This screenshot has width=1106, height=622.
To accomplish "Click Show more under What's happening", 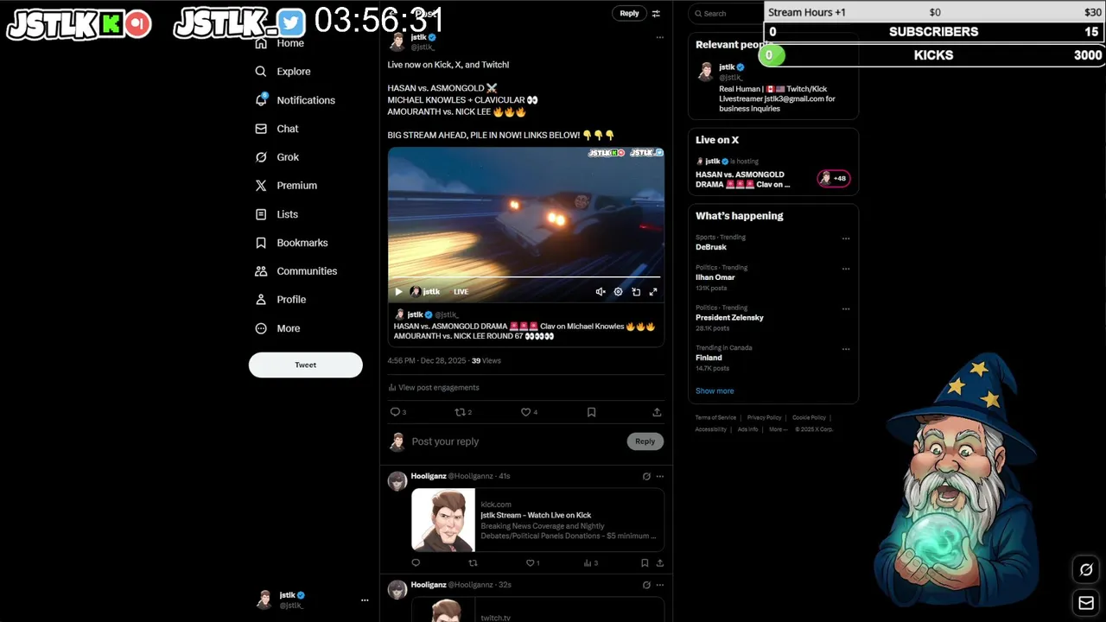I will pyautogui.click(x=715, y=391).
